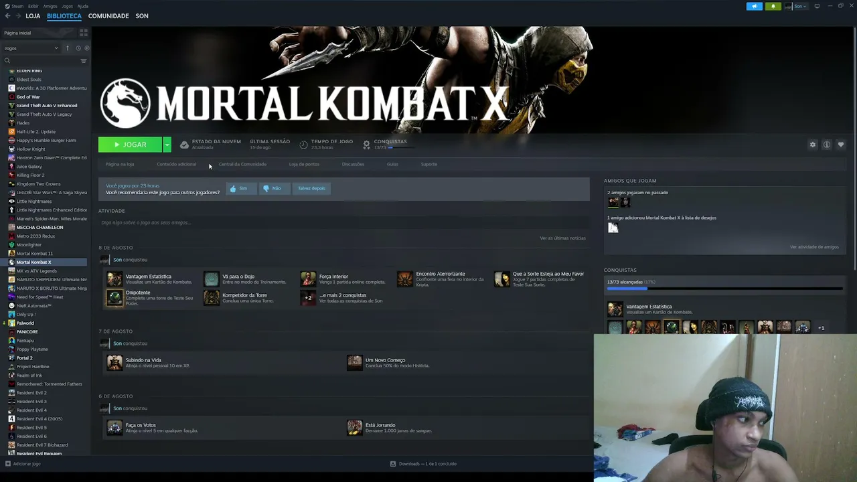Click the cloud status icon
Screen dimensions: 857x482
[x=184, y=145]
